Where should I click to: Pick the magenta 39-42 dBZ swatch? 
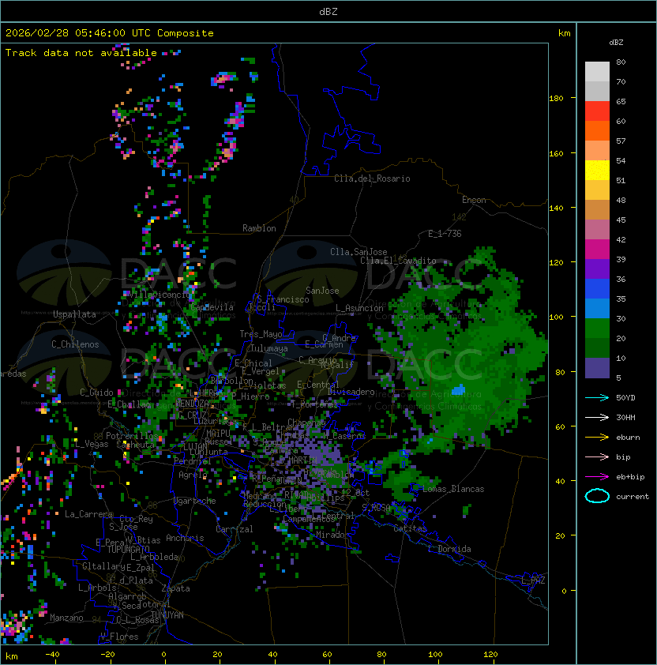pos(597,250)
